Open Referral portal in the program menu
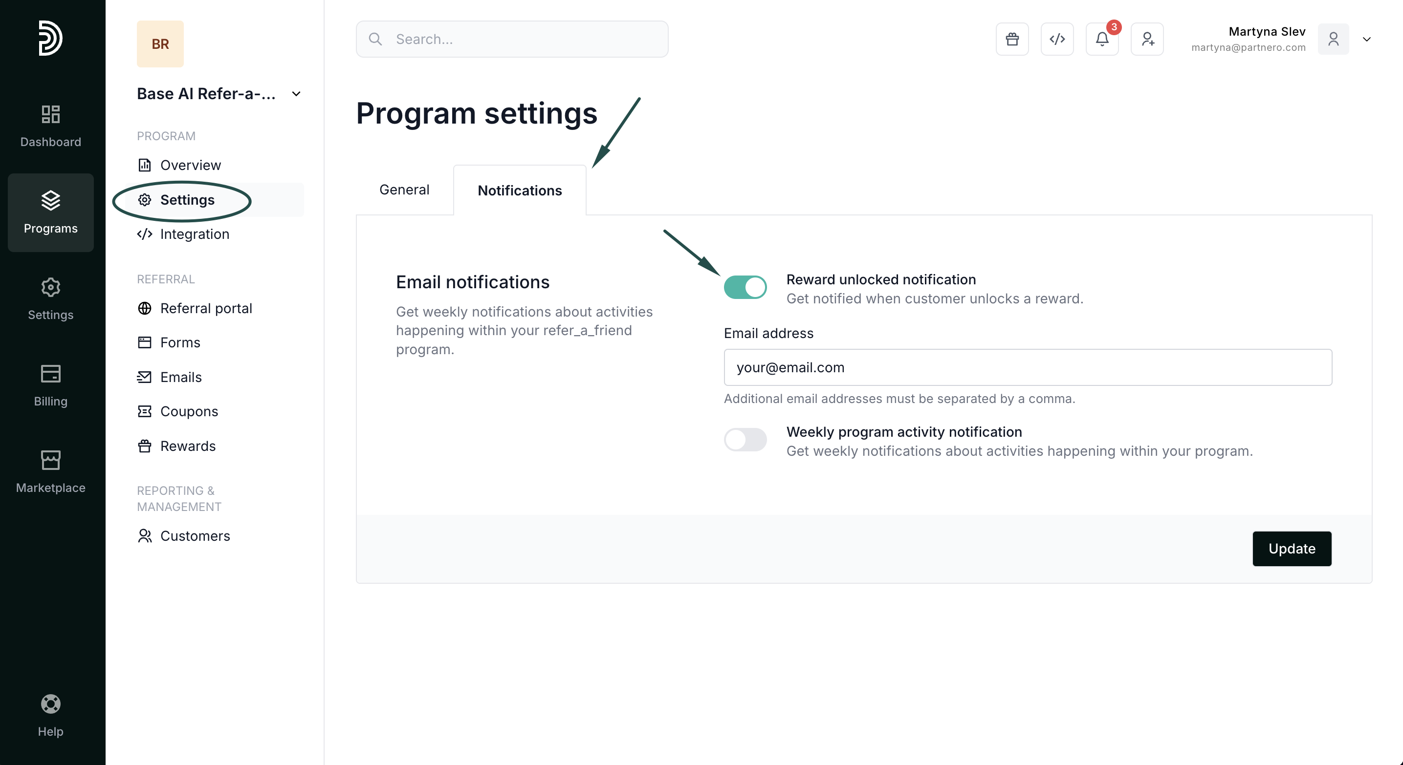Viewport: 1403px width, 765px height. click(206, 309)
